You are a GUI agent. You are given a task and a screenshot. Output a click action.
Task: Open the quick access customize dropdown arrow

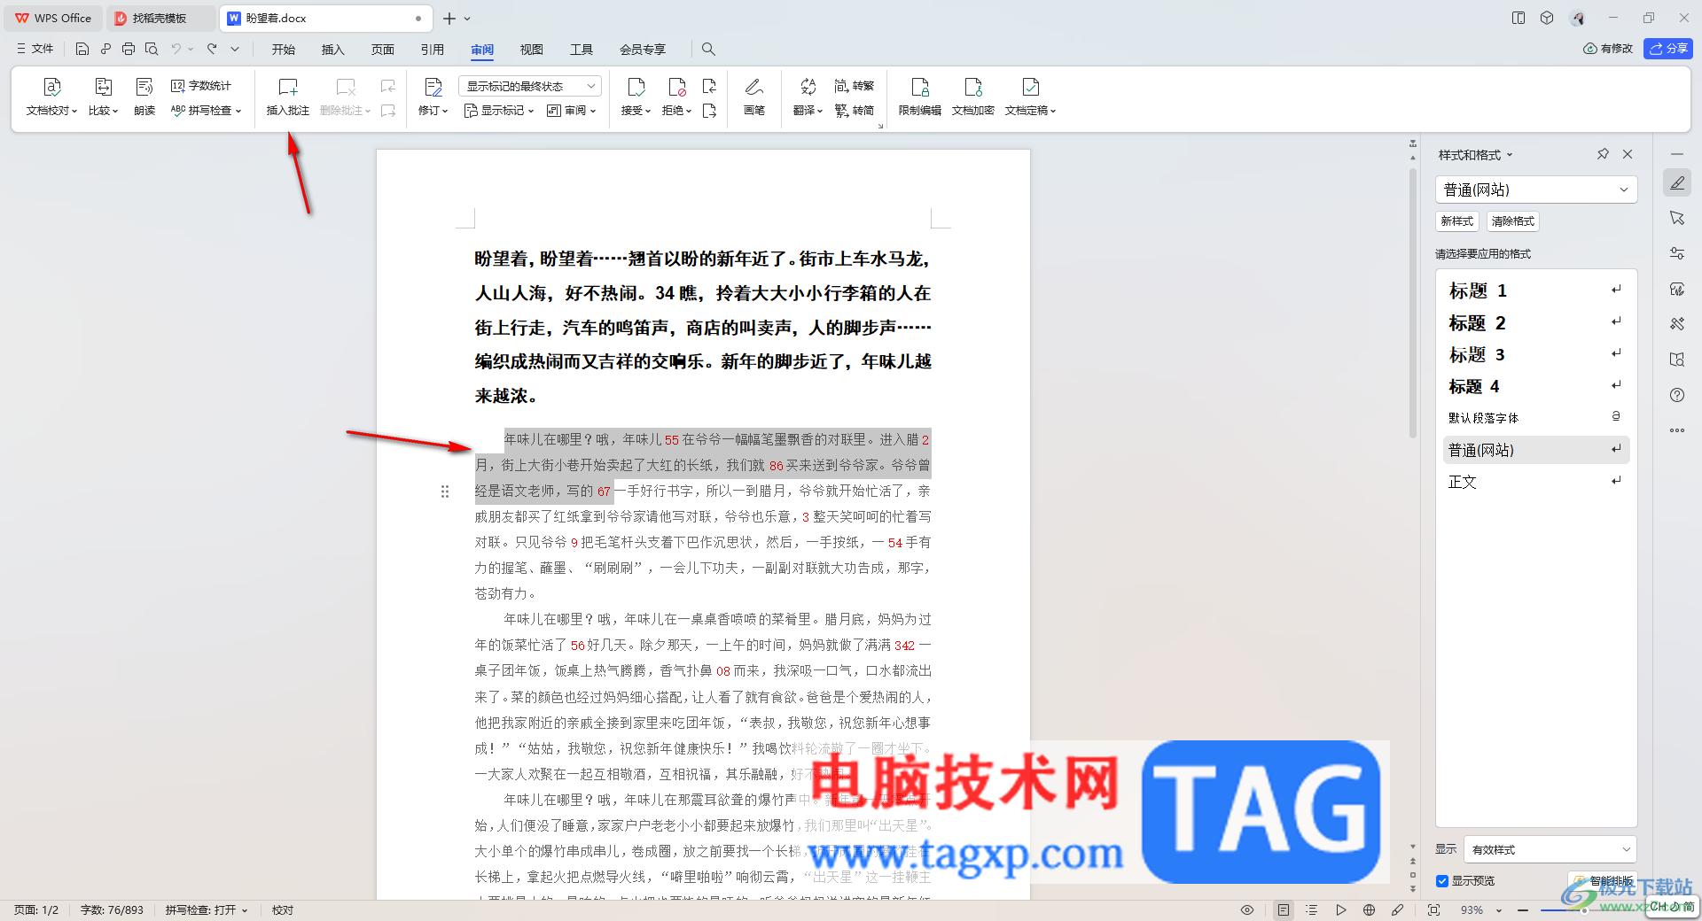235,49
